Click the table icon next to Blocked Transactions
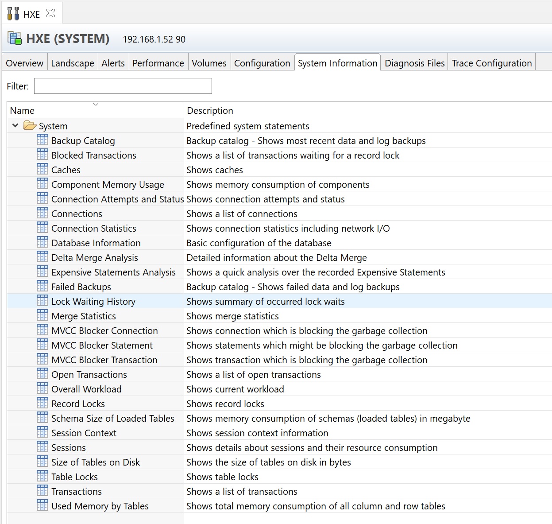 tap(42, 155)
